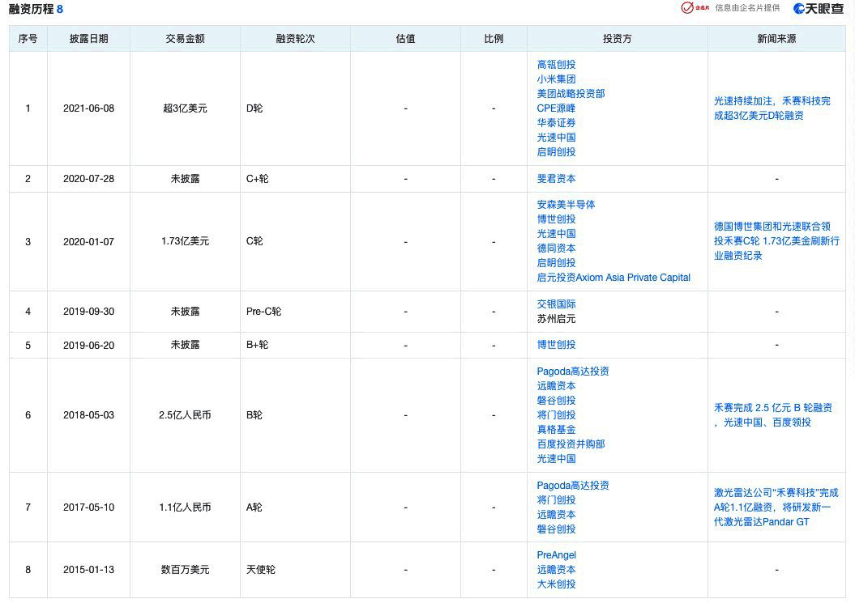Open 光速中国 in the C轮 row
The height and width of the screenshot is (603, 855).
tap(556, 234)
